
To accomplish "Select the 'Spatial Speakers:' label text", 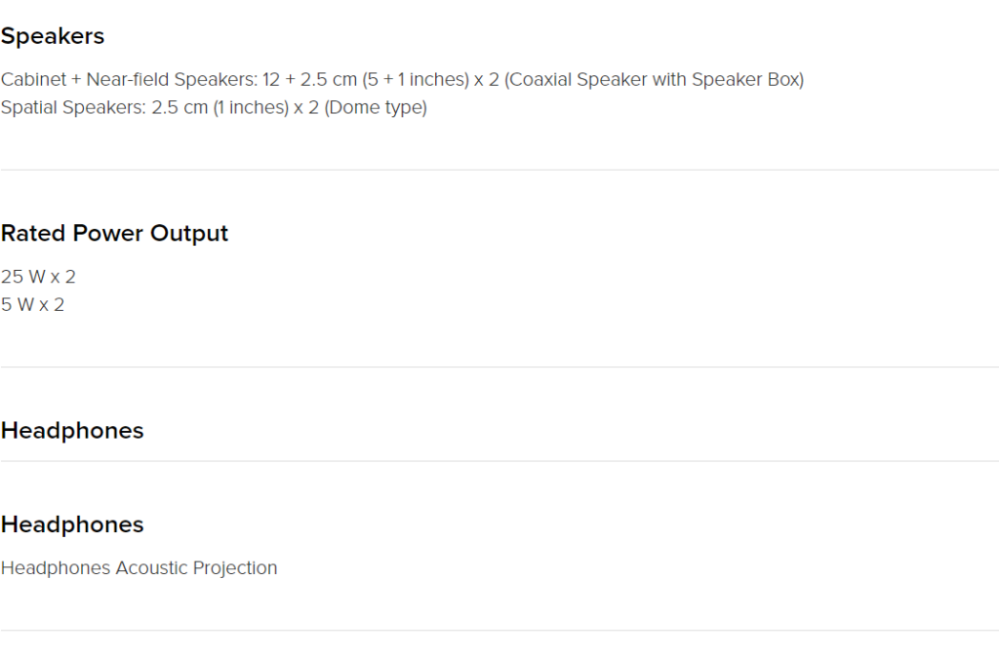I will (73, 107).
